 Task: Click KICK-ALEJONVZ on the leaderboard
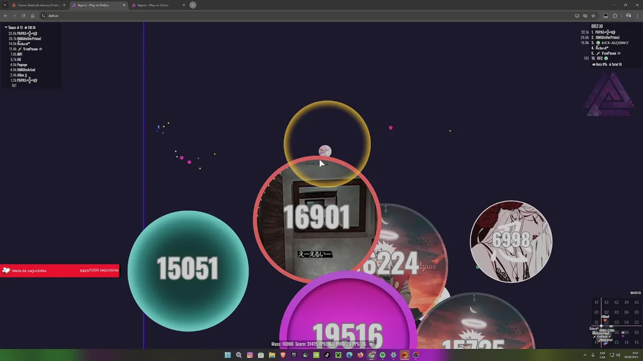(x=615, y=43)
